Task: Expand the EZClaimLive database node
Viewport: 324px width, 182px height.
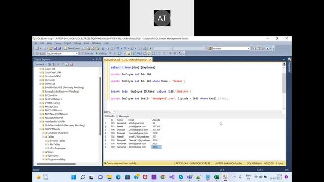Action: [40, 95]
